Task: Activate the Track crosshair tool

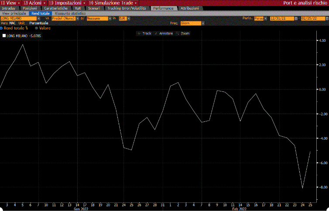Action: [144, 33]
